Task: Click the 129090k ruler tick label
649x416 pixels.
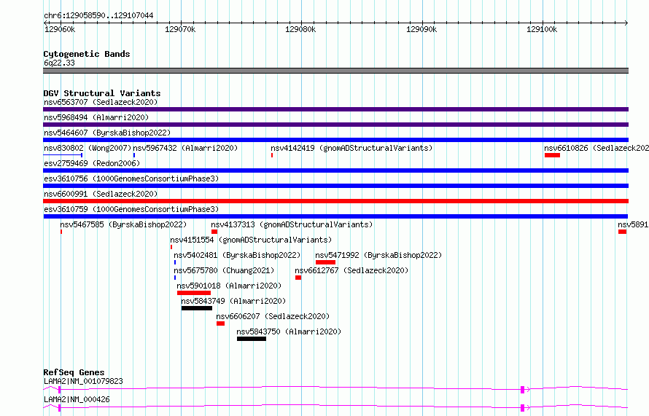Action: [421, 29]
